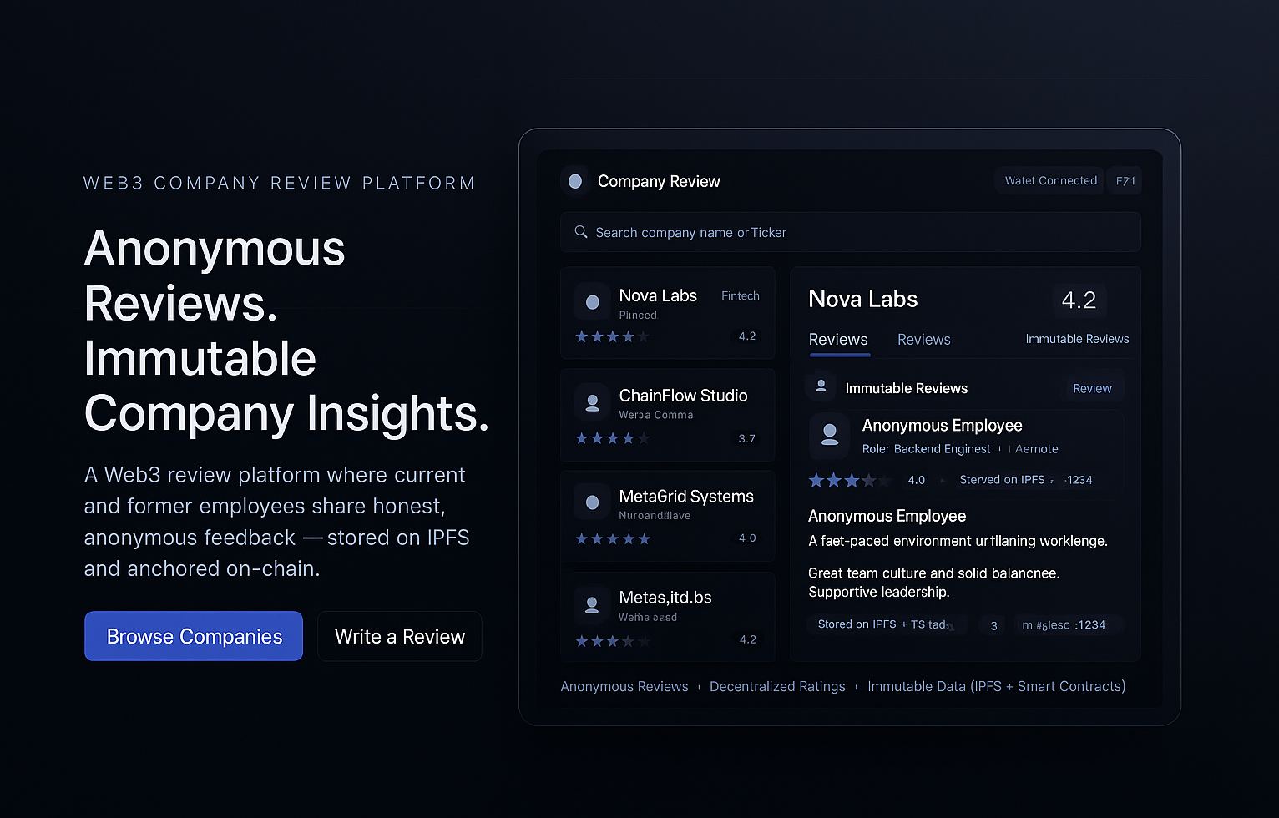Click the ChainFlow Studio avatar icon
Screen dimensions: 1279x818
(592, 401)
